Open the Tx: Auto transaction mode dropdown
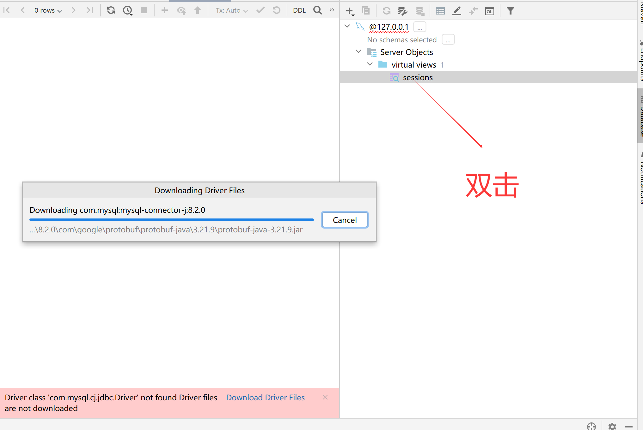The image size is (643, 430). (231, 10)
